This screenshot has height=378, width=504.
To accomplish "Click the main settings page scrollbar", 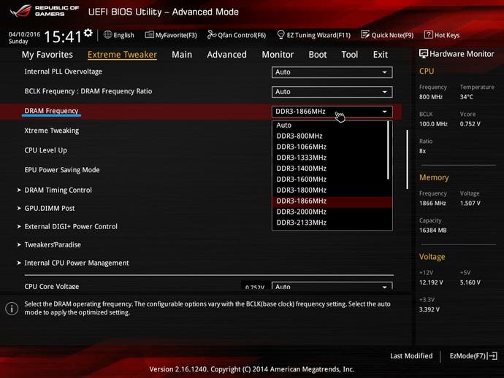I will click(408, 159).
